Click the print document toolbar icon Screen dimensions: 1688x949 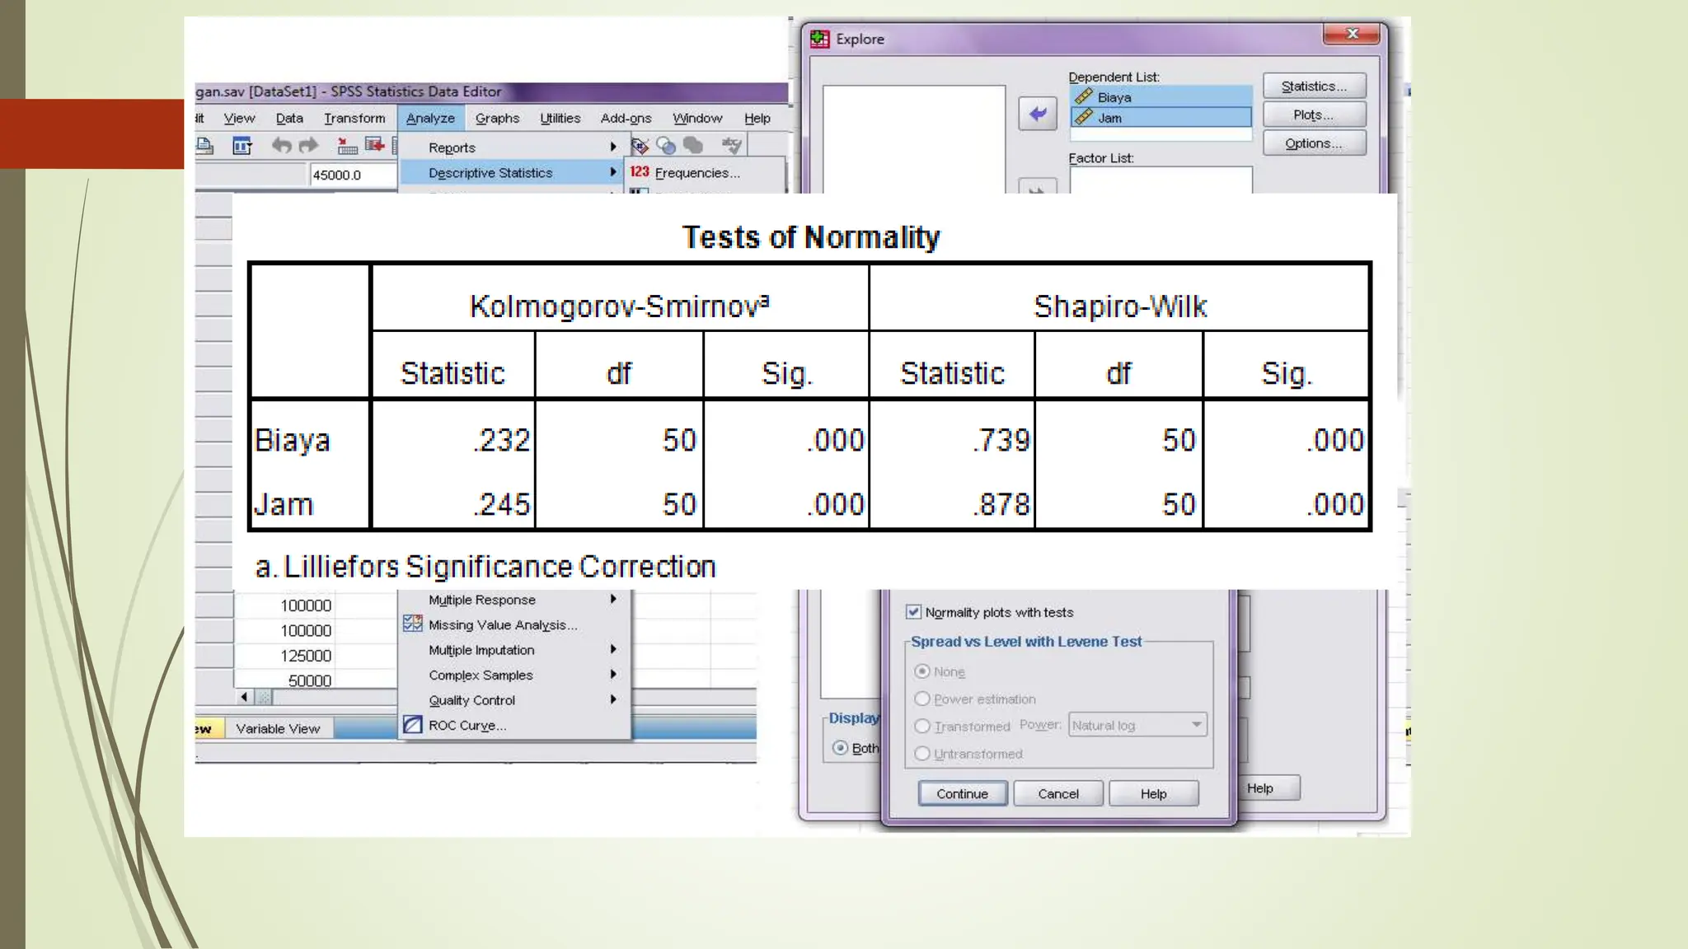coord(204,146)
